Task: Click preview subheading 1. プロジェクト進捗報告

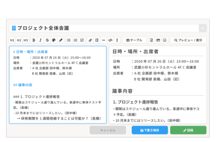Action: (x=135, y=102)
